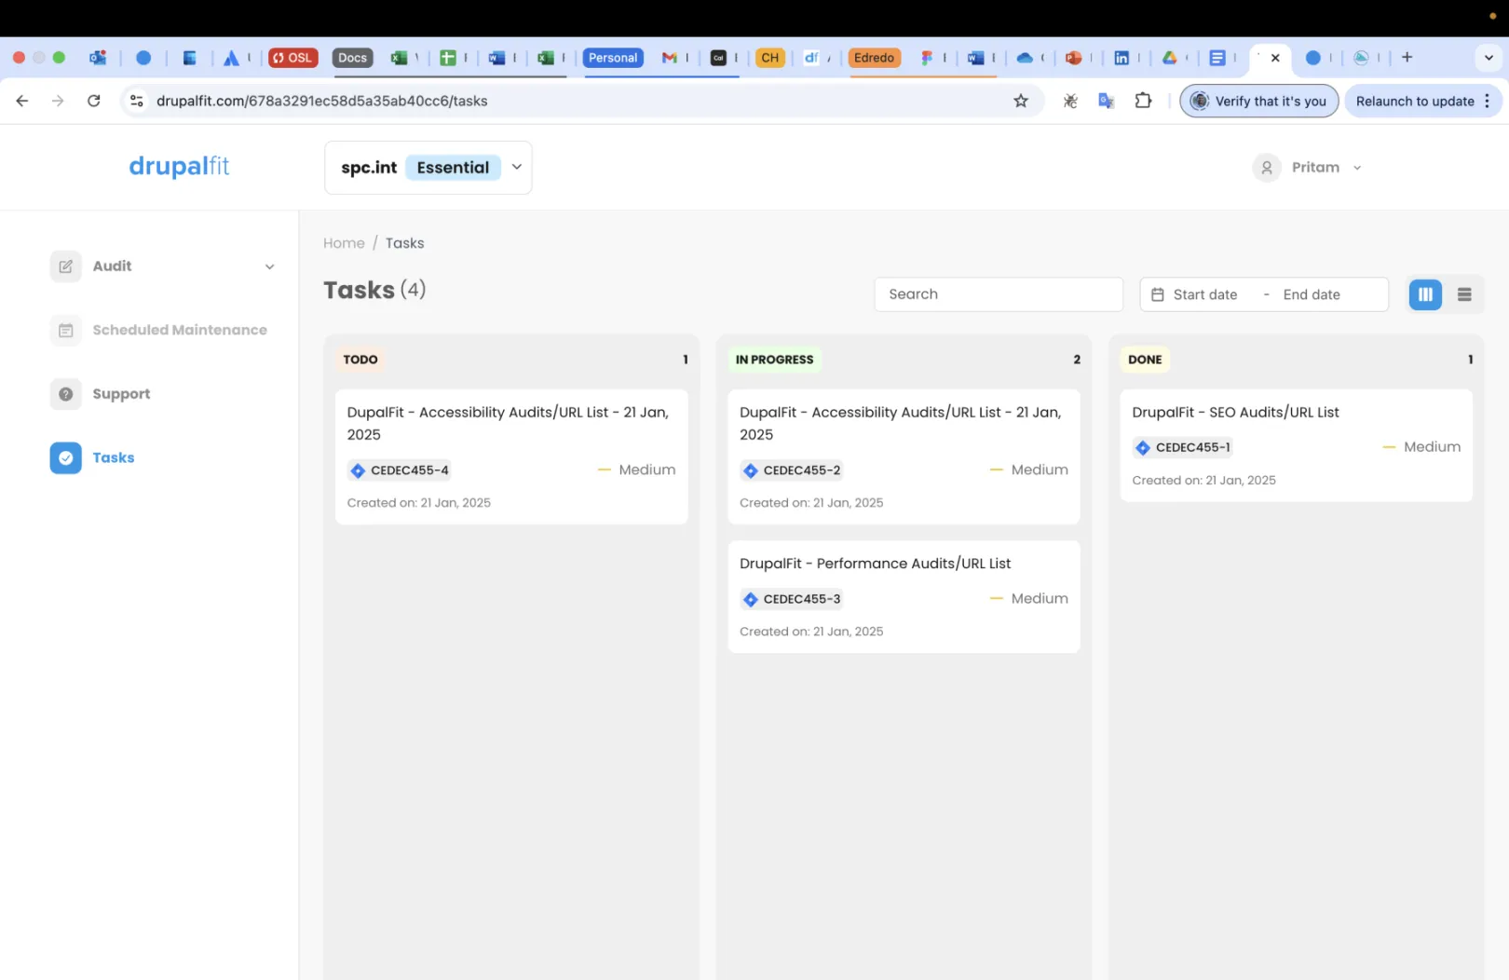
Task: Expand the Audit sidebar menu chevron
Action: click(269, 266)
